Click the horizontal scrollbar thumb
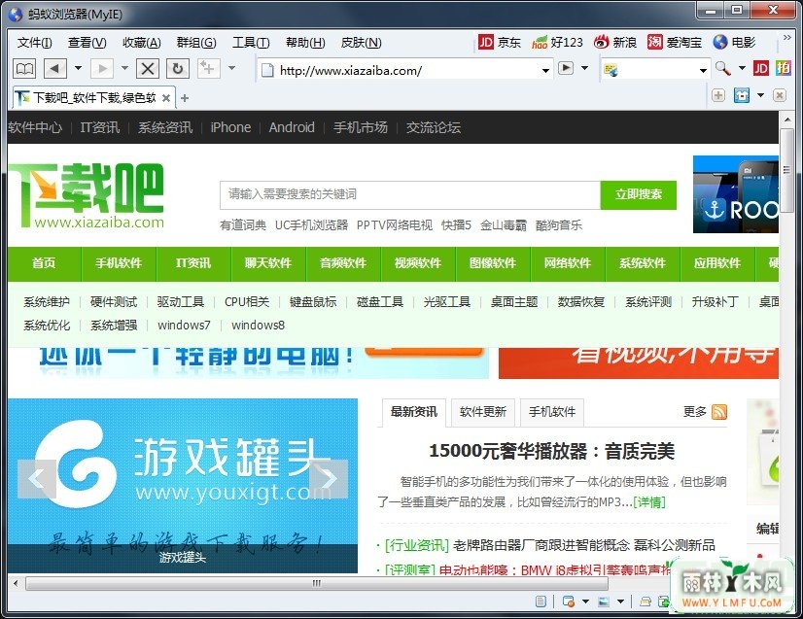Screen dimensions: 803x619 317,583
